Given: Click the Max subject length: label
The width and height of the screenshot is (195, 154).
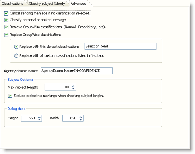Looking at the screenshot, I should 23,87.
